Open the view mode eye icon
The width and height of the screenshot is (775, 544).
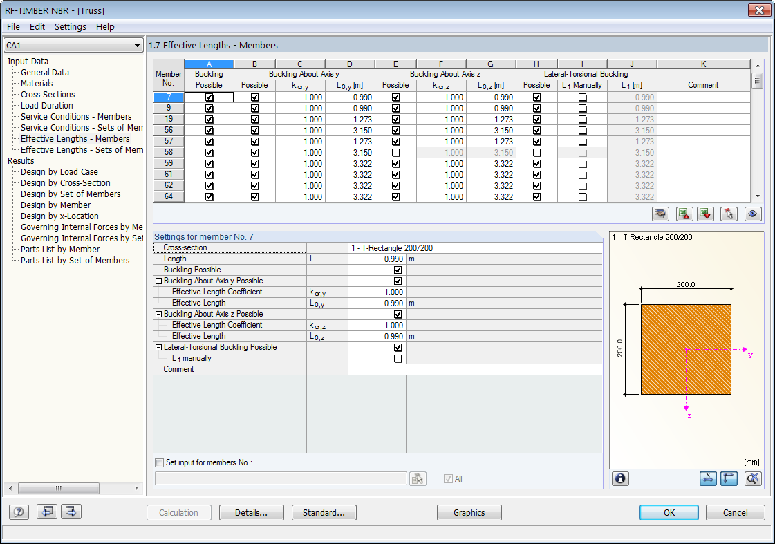[752, 214]
